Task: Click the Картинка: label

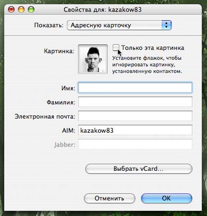Action: click(59, 51)
